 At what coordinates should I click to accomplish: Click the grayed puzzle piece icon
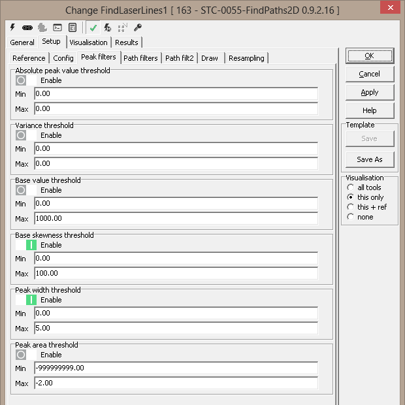point(42,27)
